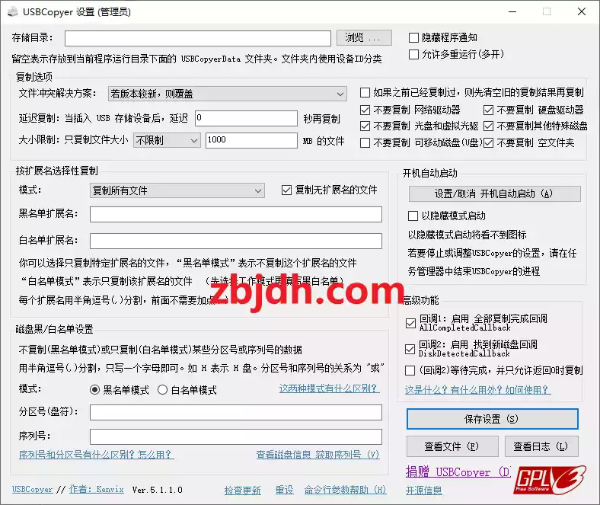Screen dimensions: 600x505
Task: Open the 大小限制 不限制 dropdown
Action: [x=167, y=140]
